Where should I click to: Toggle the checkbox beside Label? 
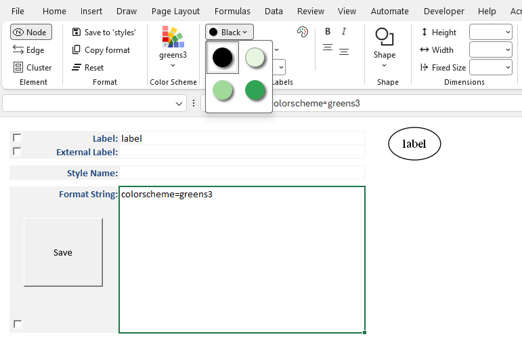coord(17,138)
